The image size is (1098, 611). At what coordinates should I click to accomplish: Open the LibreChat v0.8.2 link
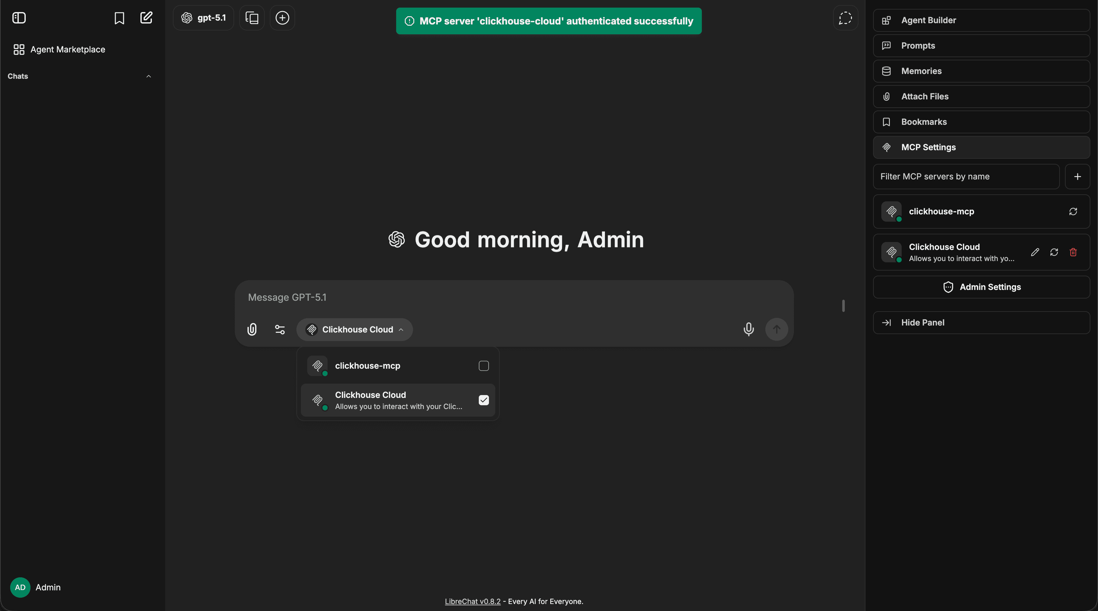click(x=472, y=601)
